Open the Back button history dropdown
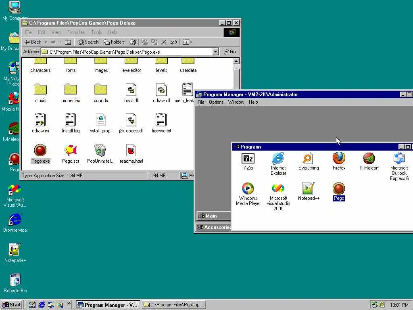Viewport: 413px width, 310px height. pos(46,42)
